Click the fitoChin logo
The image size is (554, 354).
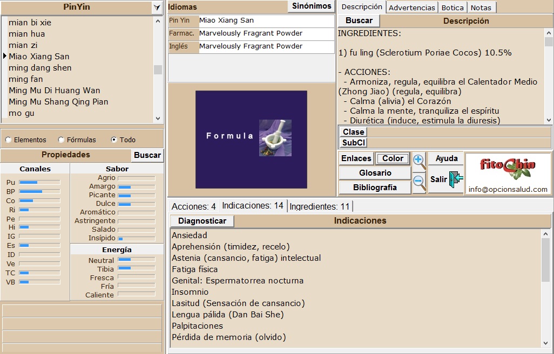point(508,168)
